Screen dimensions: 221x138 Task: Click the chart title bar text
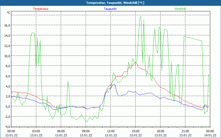[x=110, y=3]
